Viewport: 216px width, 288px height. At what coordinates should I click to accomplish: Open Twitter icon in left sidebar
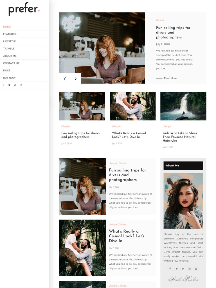click(9, 85)
